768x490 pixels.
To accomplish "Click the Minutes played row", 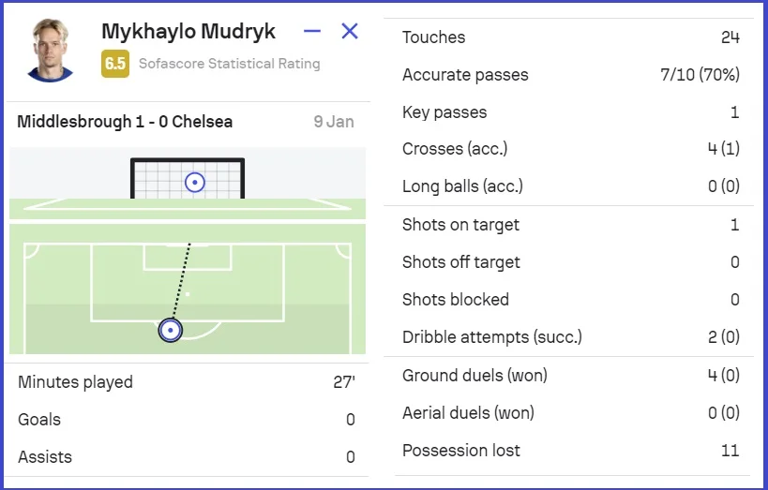I will coord(186,382).
